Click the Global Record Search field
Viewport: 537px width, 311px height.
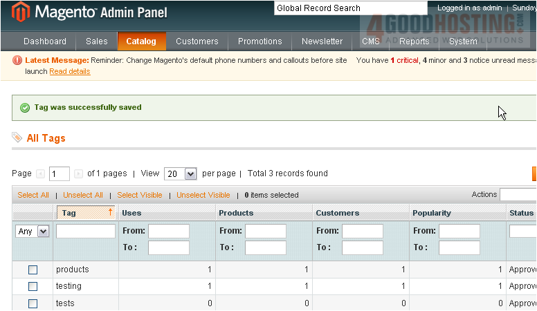350,8
